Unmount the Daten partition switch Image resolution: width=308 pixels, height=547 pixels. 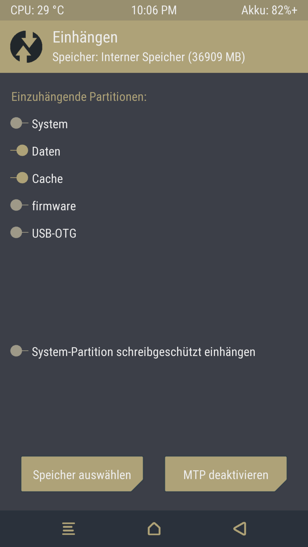tap(19, 150)
